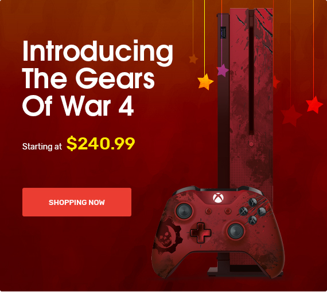Click the Starting at label
The width and height of the screenshot is (327, 292).
point(42,147)
